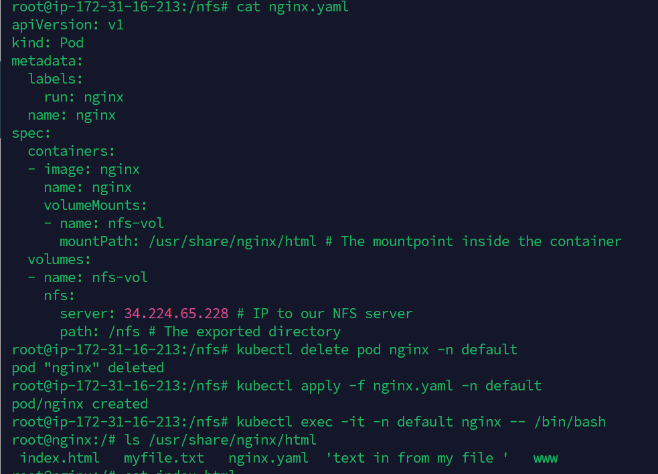Click the path: /nfs line

100,332
